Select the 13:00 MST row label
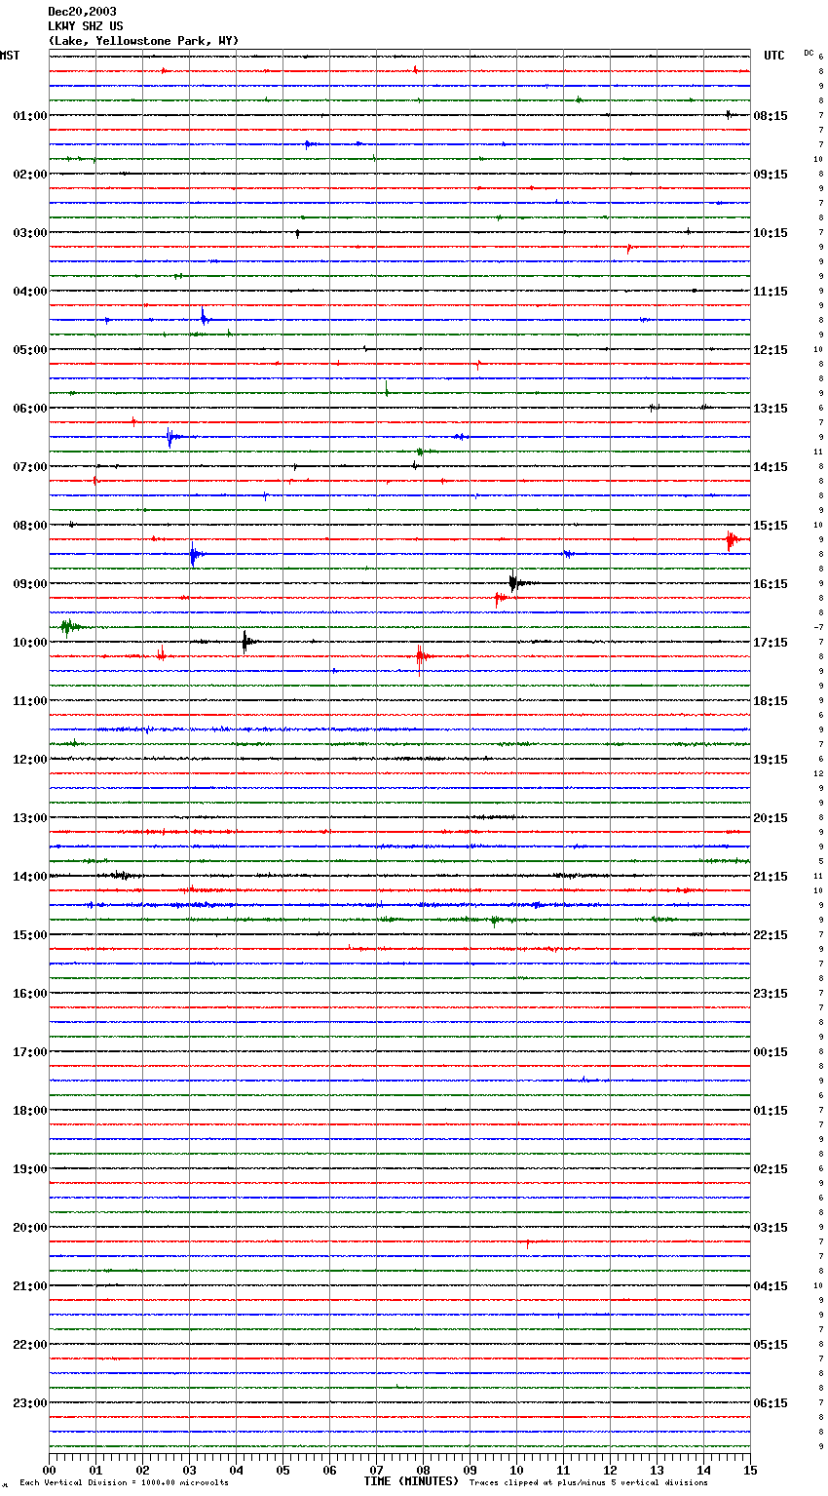 click(x=30, y=818)
